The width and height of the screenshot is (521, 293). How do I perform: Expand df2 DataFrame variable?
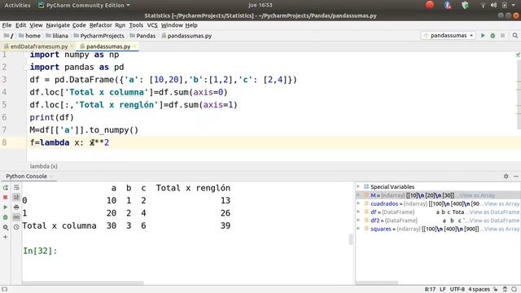click(x=358, y=220)
